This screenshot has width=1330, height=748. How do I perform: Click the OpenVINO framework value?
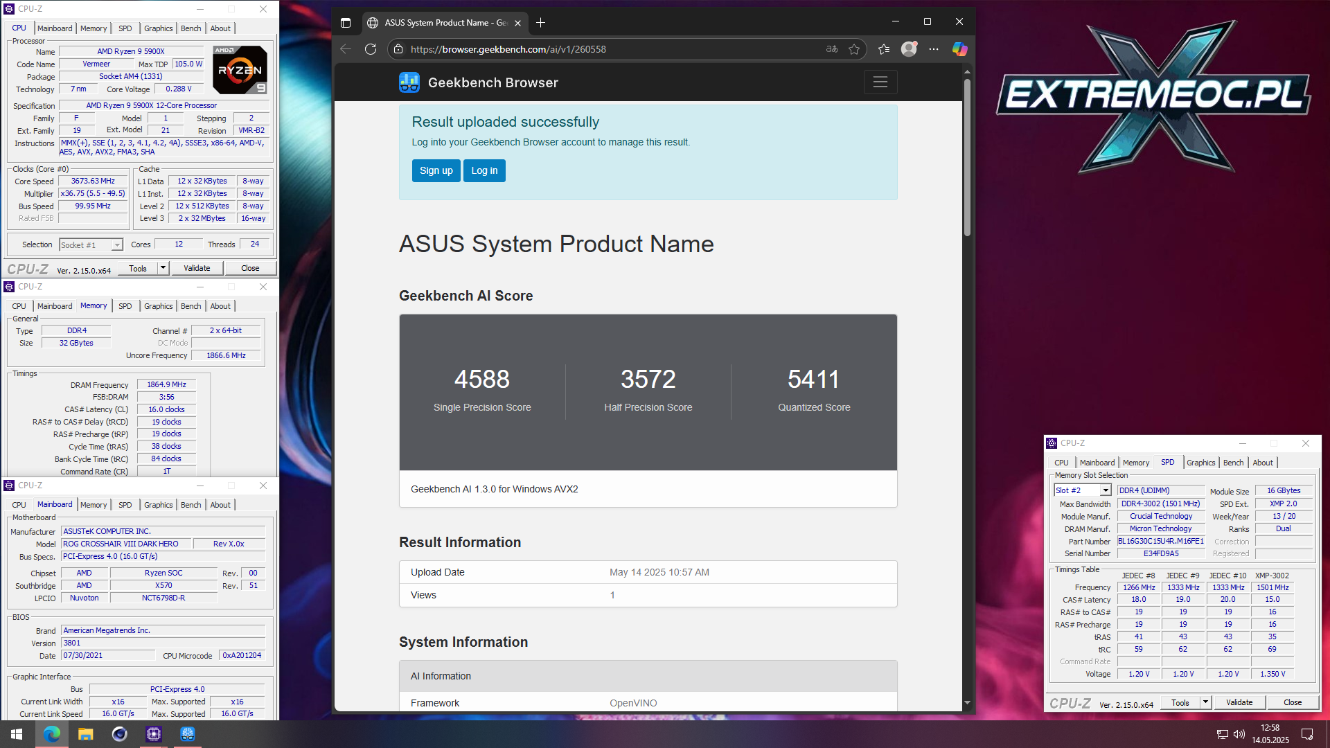pyautogui.click(x=633, y=703)
